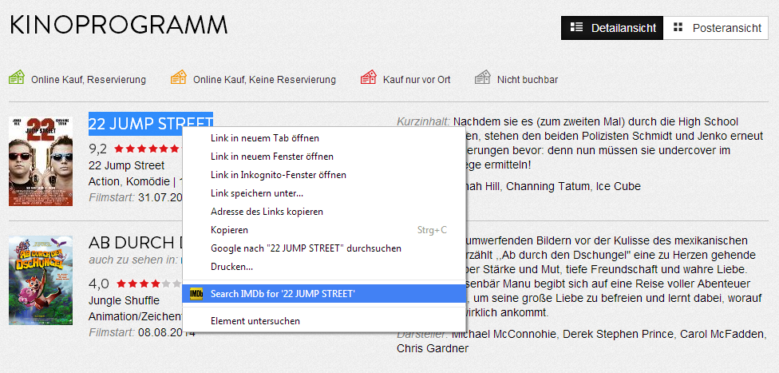Choose 'Link in neuem Fenster öffnen'
The height and width of the screenshot is (373, 779).
324,157
